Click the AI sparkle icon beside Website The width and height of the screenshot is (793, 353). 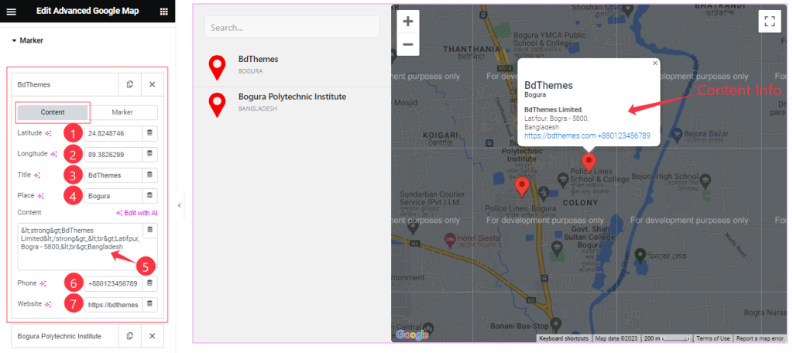point(48,304)
